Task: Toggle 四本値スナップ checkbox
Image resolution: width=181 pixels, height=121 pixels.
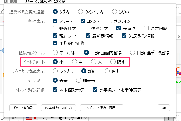Action: 55,90
